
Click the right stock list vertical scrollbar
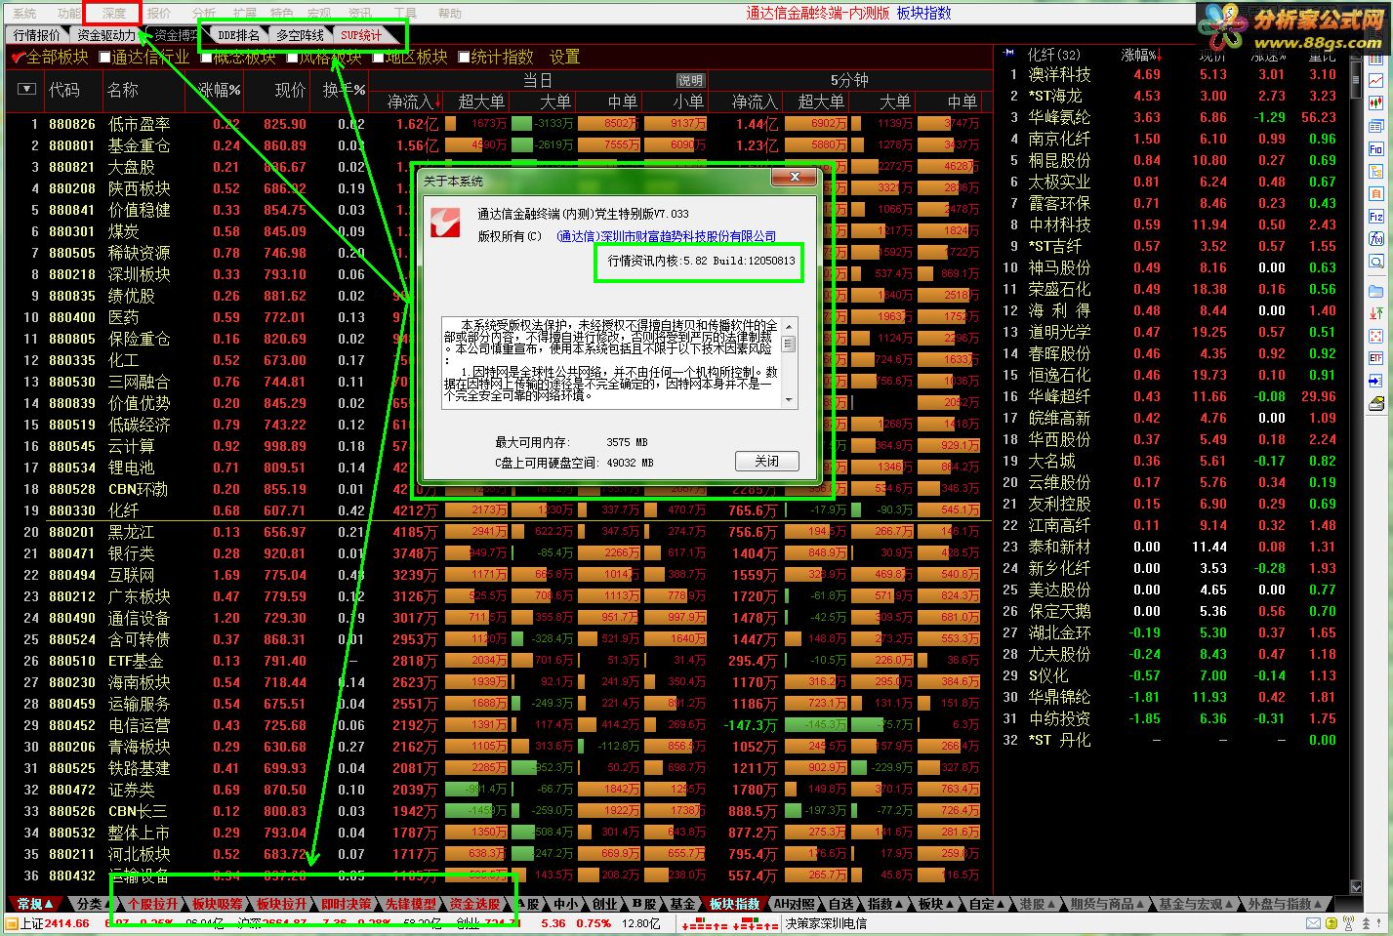point(1355,78)
